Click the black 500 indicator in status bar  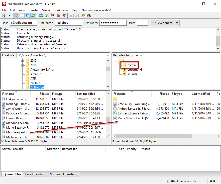tap(173, 181)
